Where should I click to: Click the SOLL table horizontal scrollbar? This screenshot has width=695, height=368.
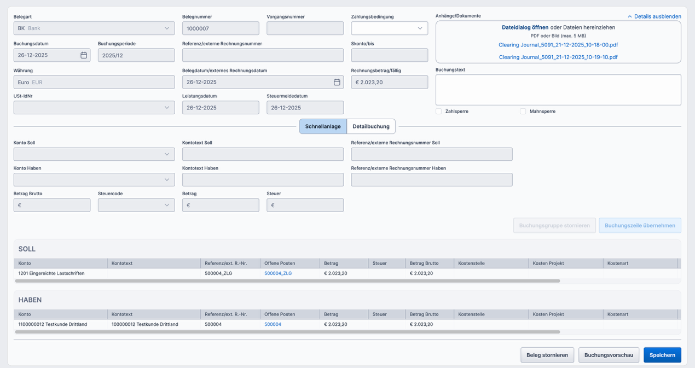click(287, 281)
